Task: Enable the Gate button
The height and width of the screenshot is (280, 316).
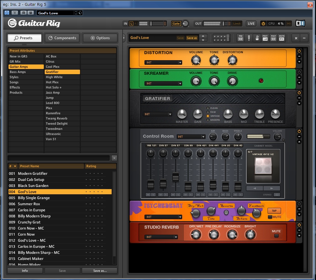Action: (176, 24)
